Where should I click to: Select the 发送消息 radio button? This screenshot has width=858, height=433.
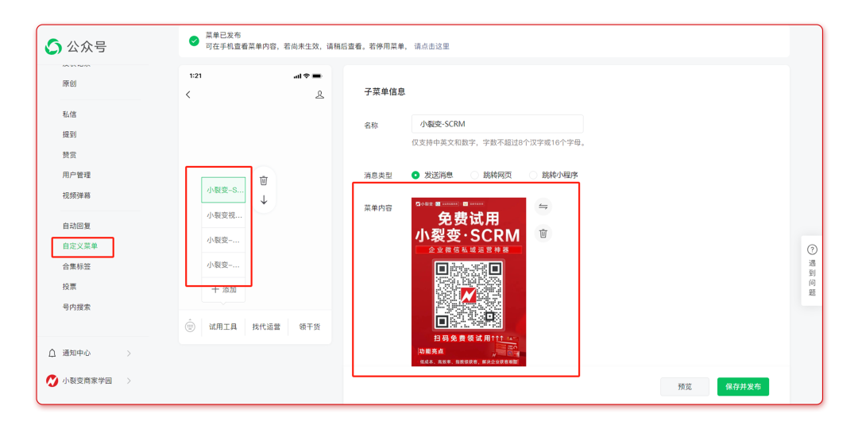click(x=415, y=175)
